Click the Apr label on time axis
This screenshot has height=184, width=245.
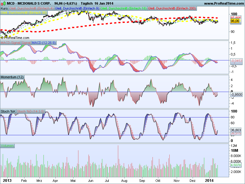[55, 181]
